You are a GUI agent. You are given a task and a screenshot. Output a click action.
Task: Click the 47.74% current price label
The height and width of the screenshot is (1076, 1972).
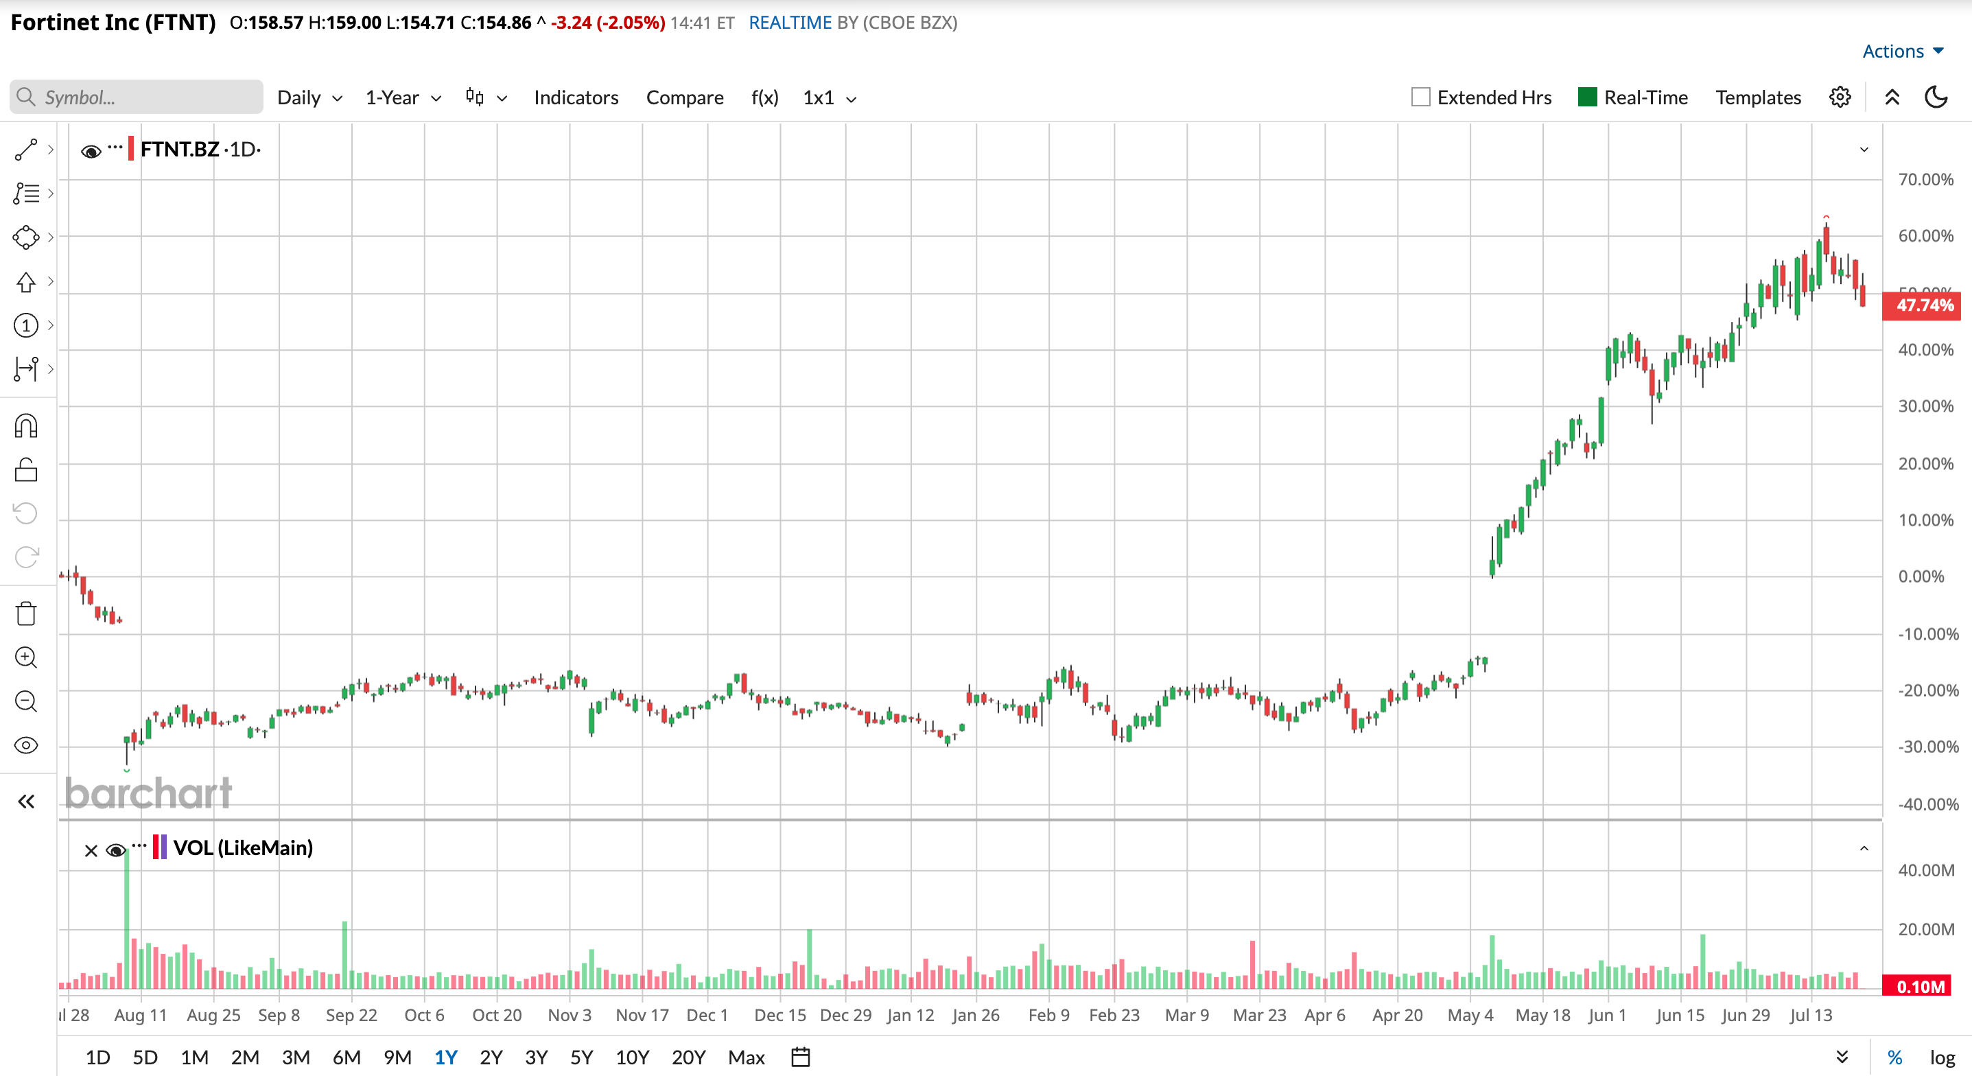click(1921, 305)
